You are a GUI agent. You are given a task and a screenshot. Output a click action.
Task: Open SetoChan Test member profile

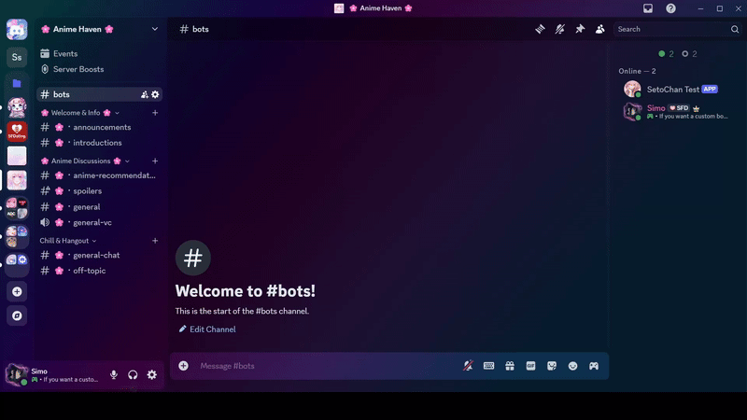coord(675,89)
